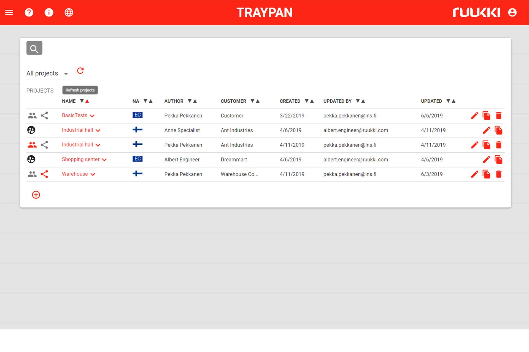
Task: Copy Anne Specialist's Industrial hall project
Action: click(x=499, y=130)
